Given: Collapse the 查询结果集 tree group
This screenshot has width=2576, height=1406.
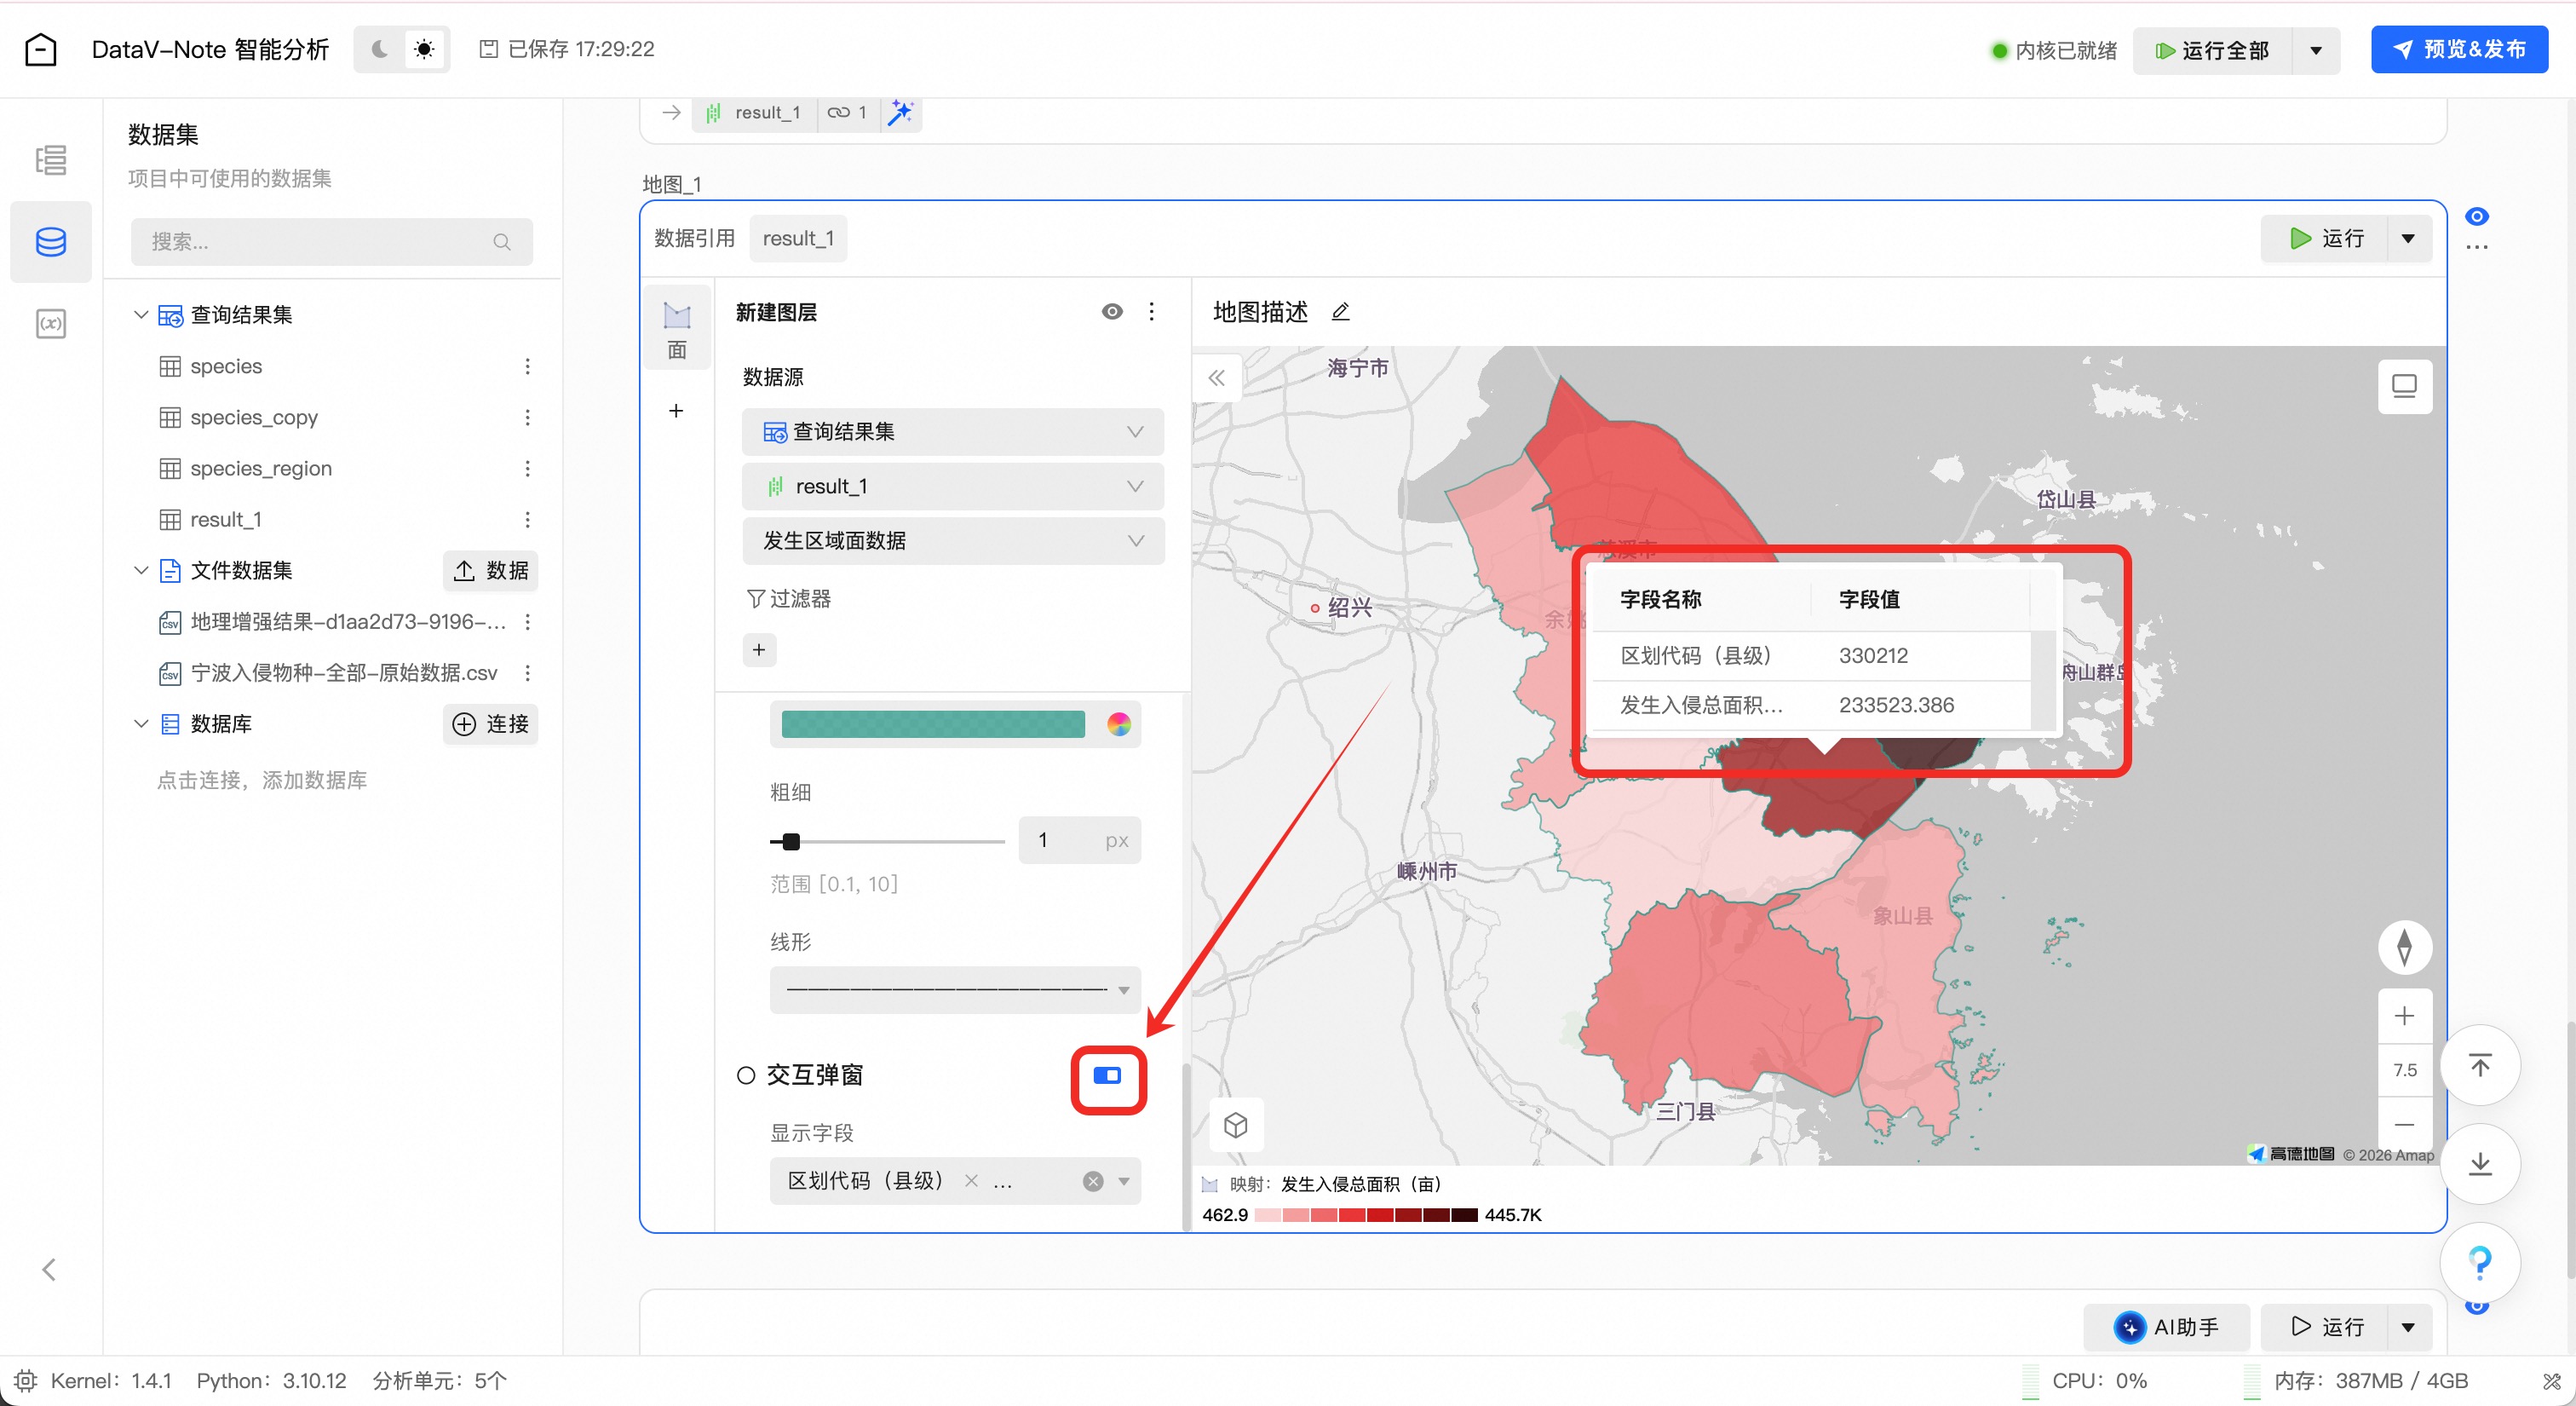Looking at the screenshot, I should (141, 314).
